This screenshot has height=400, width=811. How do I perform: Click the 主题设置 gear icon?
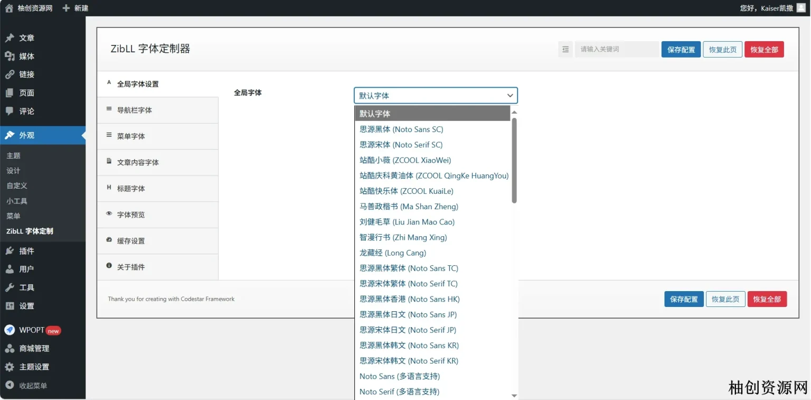pyautogui.click(x=10, y=367)
